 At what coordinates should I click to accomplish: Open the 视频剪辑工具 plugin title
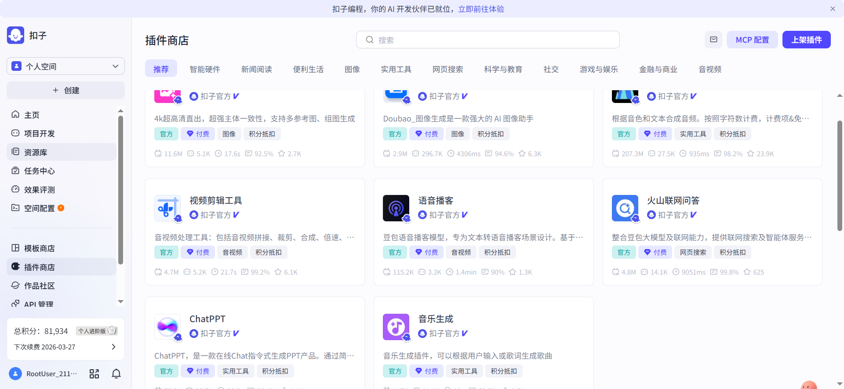click(x=216, y=201)
